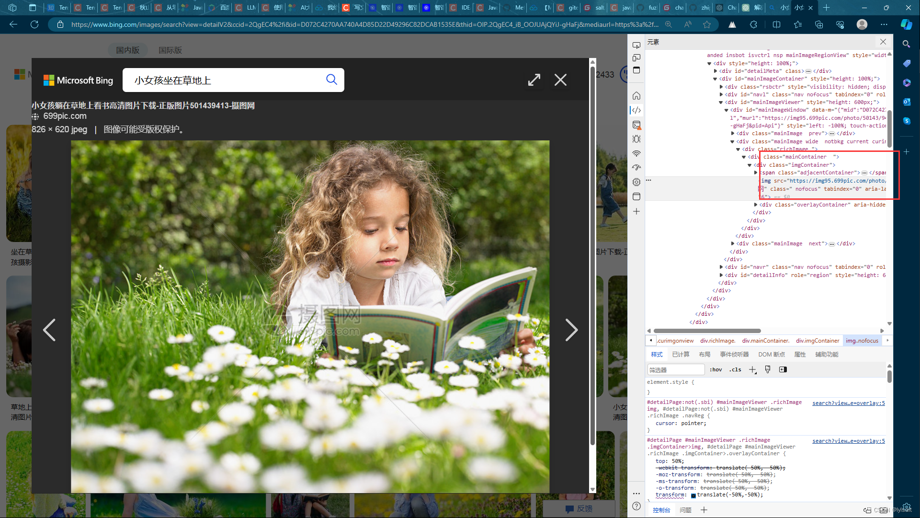Click the 699pic.com source link
This screenshot has width=920, height=518.
click(65, 116)
